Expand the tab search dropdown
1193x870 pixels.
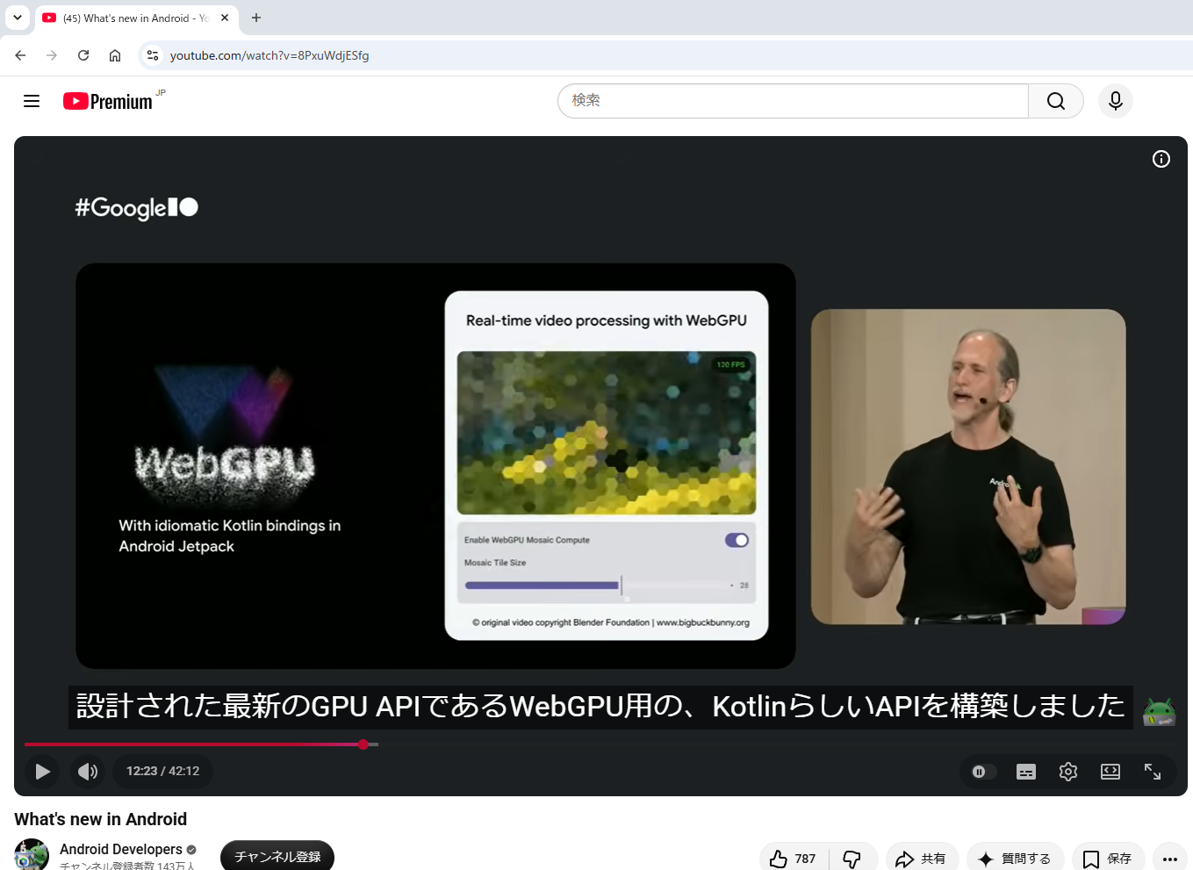(x=18, y=18)
